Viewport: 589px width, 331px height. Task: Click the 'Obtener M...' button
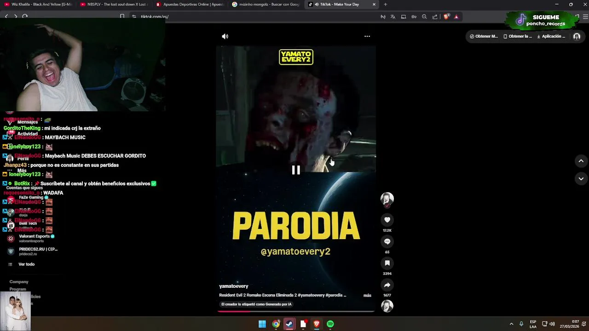tap(484, 36)
